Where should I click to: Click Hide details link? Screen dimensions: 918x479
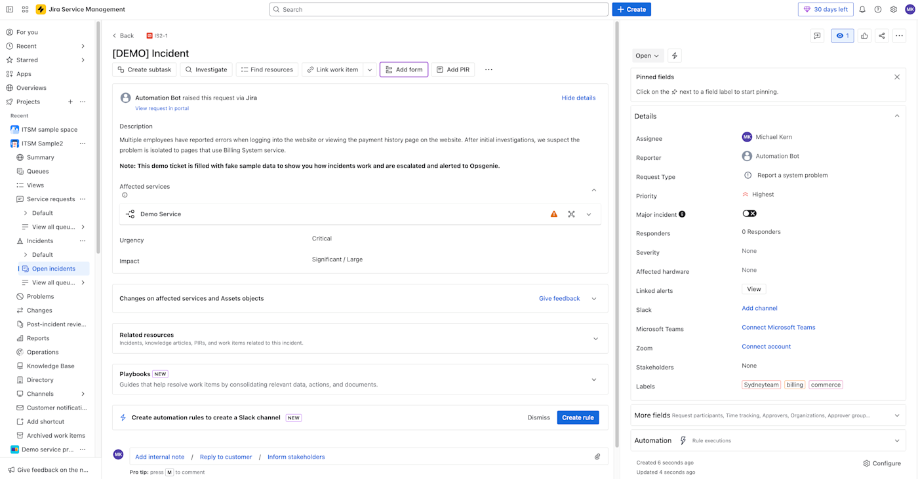coord(578,98)
